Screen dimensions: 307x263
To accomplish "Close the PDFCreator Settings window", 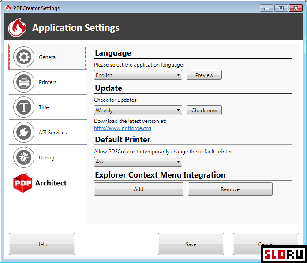I will [x=296, y=8].
